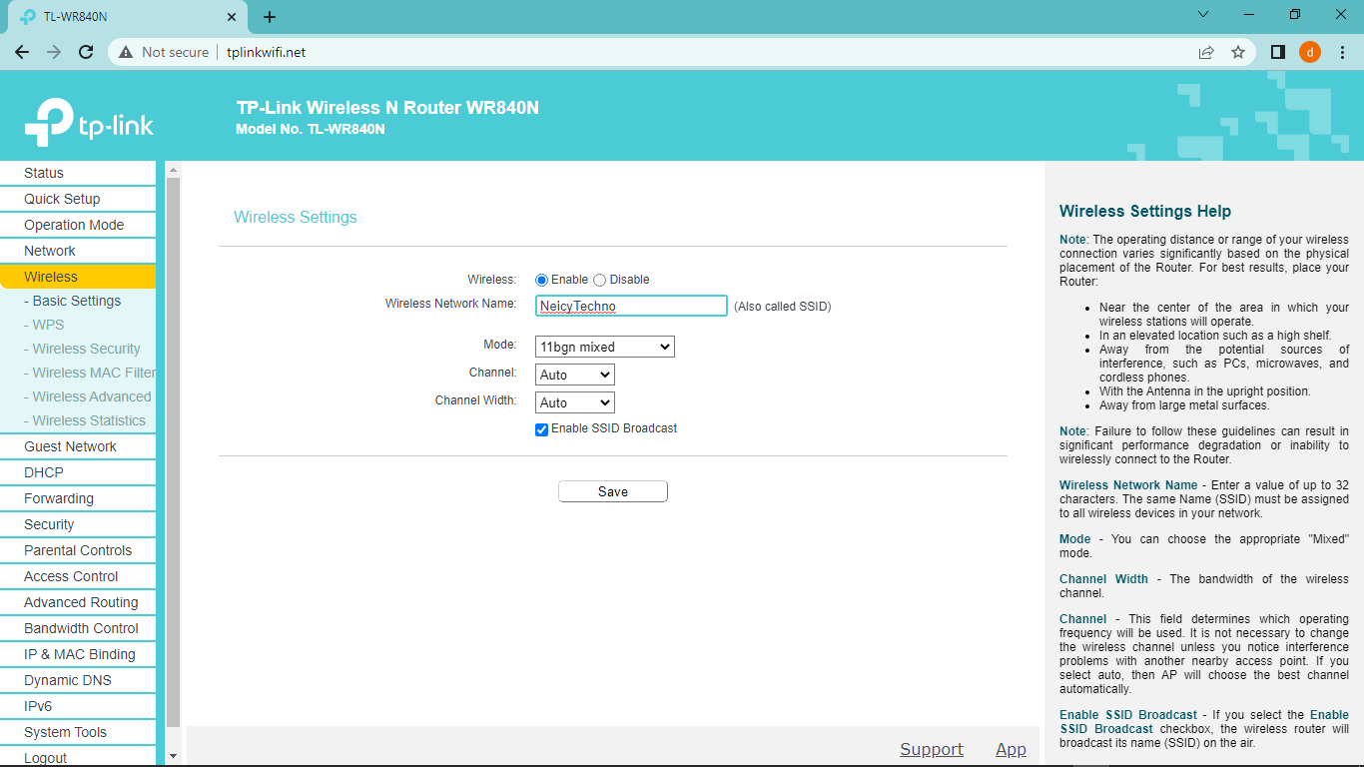Select the TL-WR840N browser tab
This screenshot has width=1364, height=767.
coord(126,17)
